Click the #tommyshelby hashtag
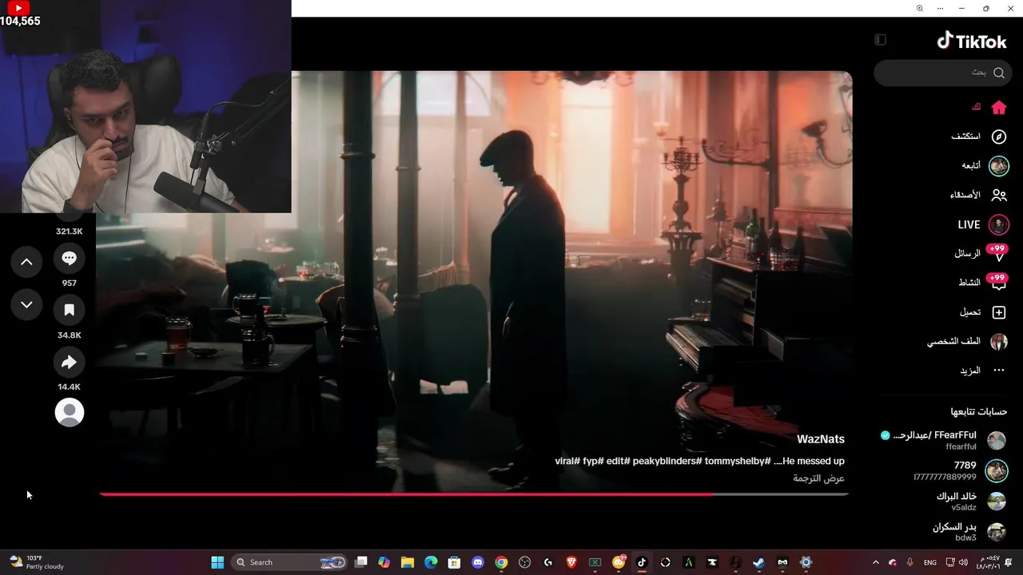1023x575 pixels. pos(738,462)
